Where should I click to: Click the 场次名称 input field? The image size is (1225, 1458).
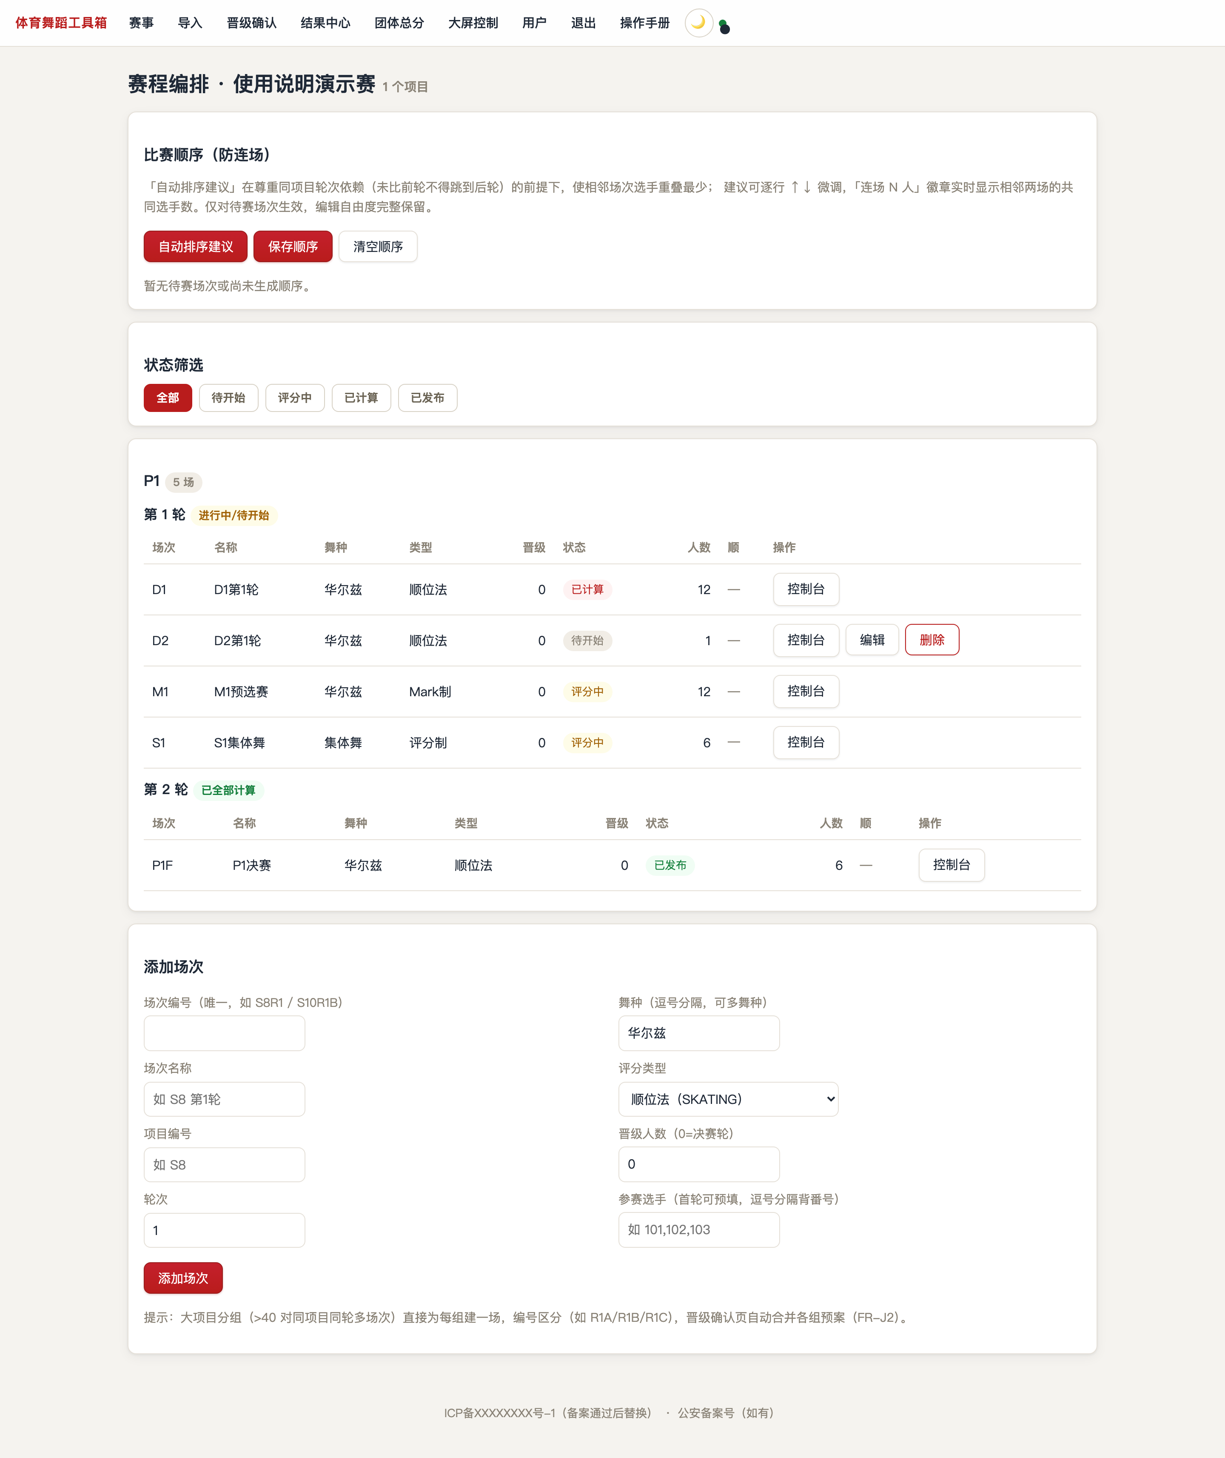(224, 1099)
